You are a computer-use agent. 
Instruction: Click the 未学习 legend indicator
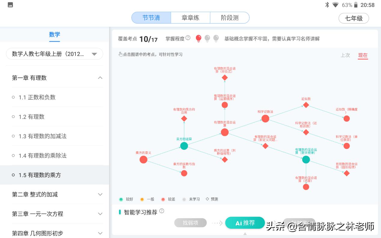click(184, 199)
